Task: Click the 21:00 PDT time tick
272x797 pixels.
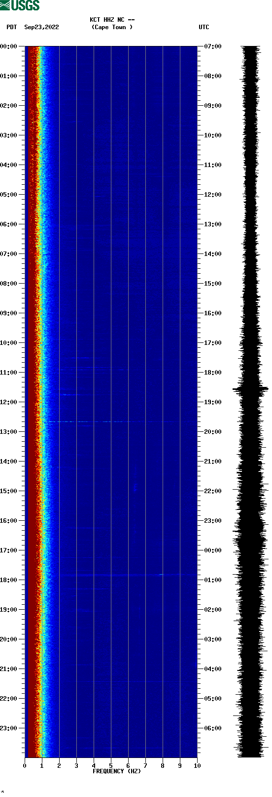Action: (x=8, y=669)
